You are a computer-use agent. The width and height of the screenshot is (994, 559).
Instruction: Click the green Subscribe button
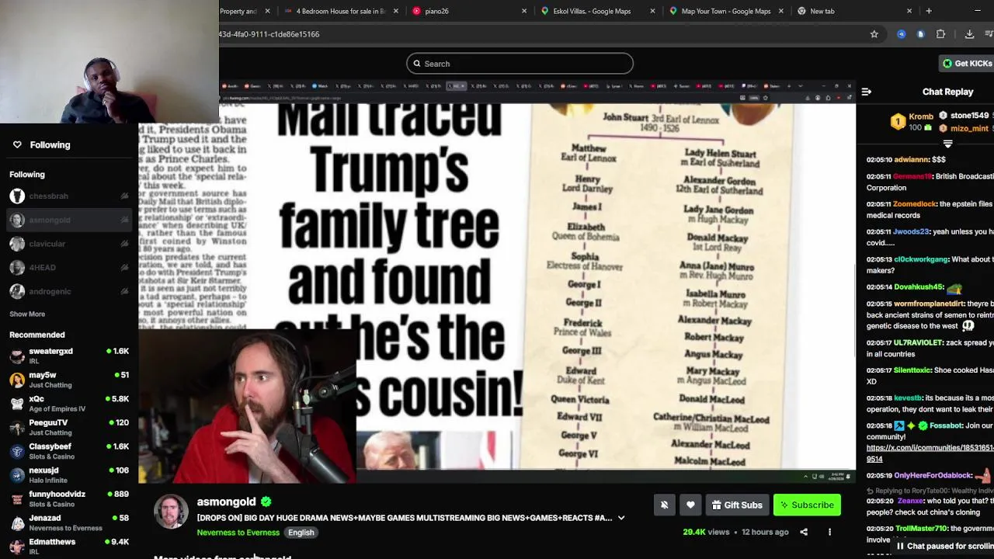807,505
